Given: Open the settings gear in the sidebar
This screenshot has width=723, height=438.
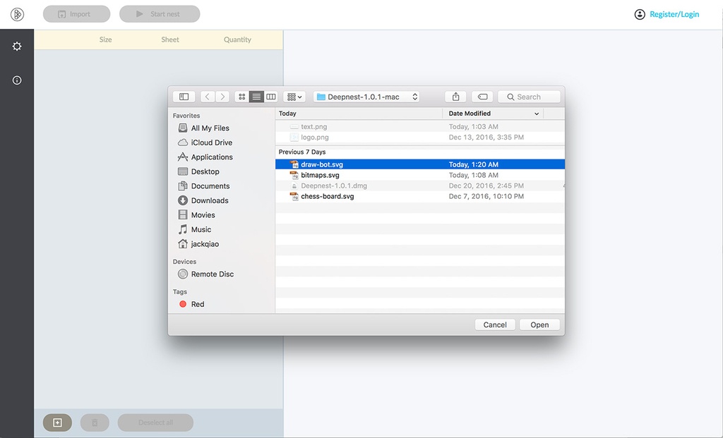Looking at the screenshot, I should 17,46.
